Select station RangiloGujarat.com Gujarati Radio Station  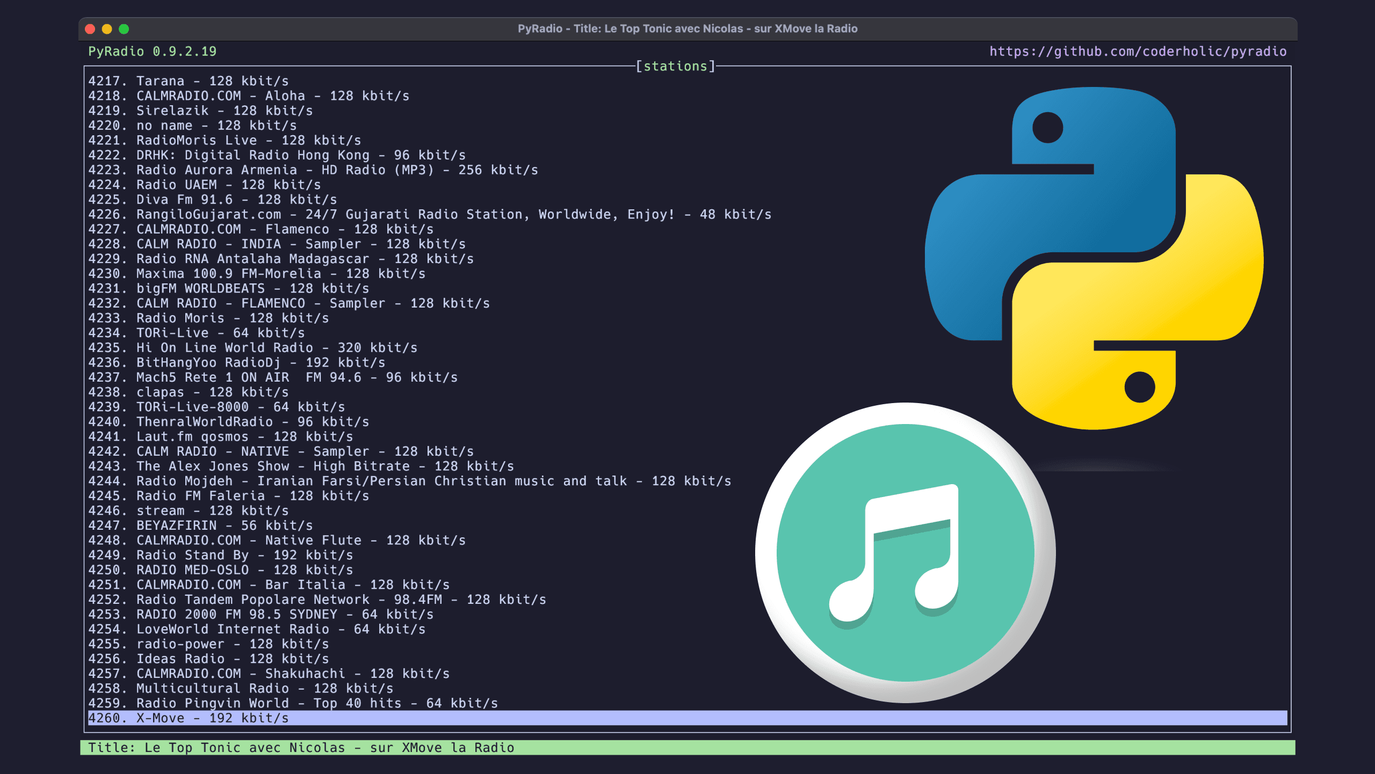tap(430, 214)
